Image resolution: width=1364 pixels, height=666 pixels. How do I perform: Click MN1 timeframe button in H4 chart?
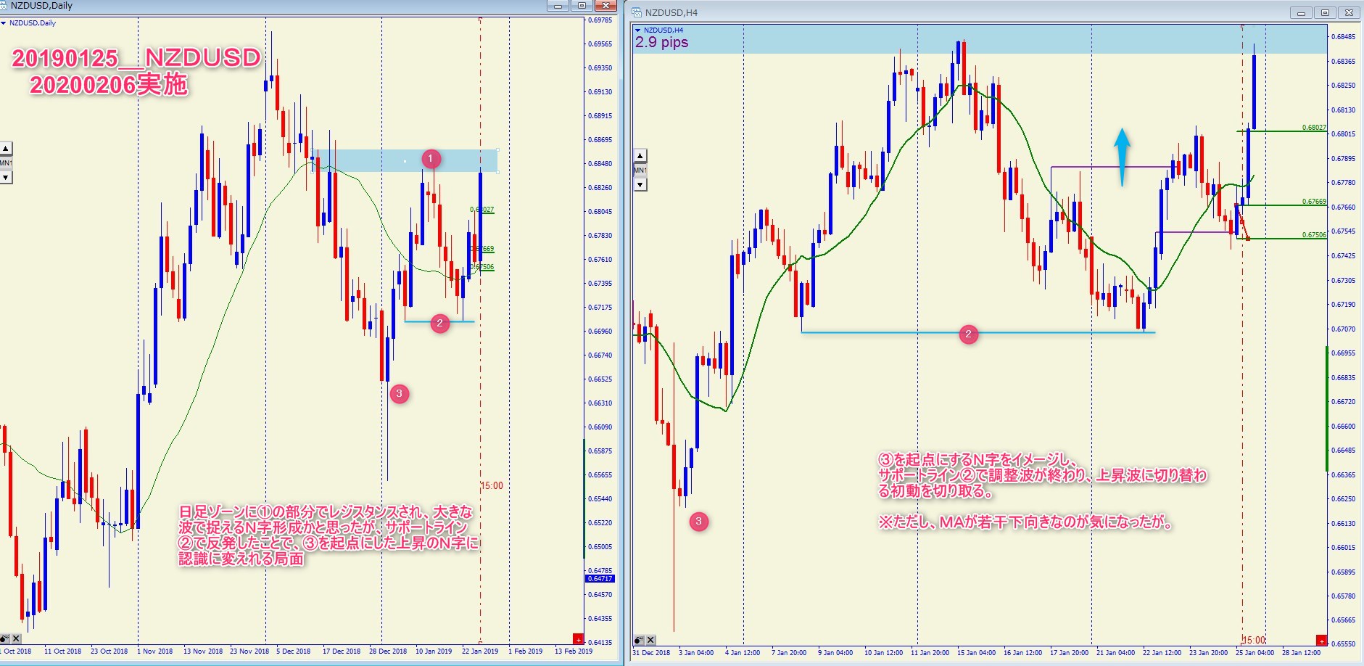640,170
